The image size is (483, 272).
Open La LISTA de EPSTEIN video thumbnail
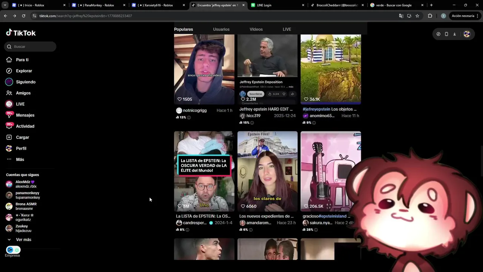(204, 171)
